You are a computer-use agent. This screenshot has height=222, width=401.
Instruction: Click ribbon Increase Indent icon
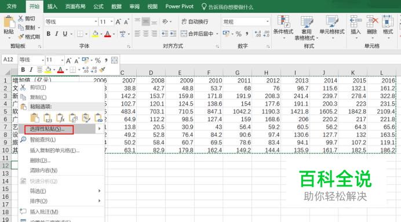click(x=173, y=34)
